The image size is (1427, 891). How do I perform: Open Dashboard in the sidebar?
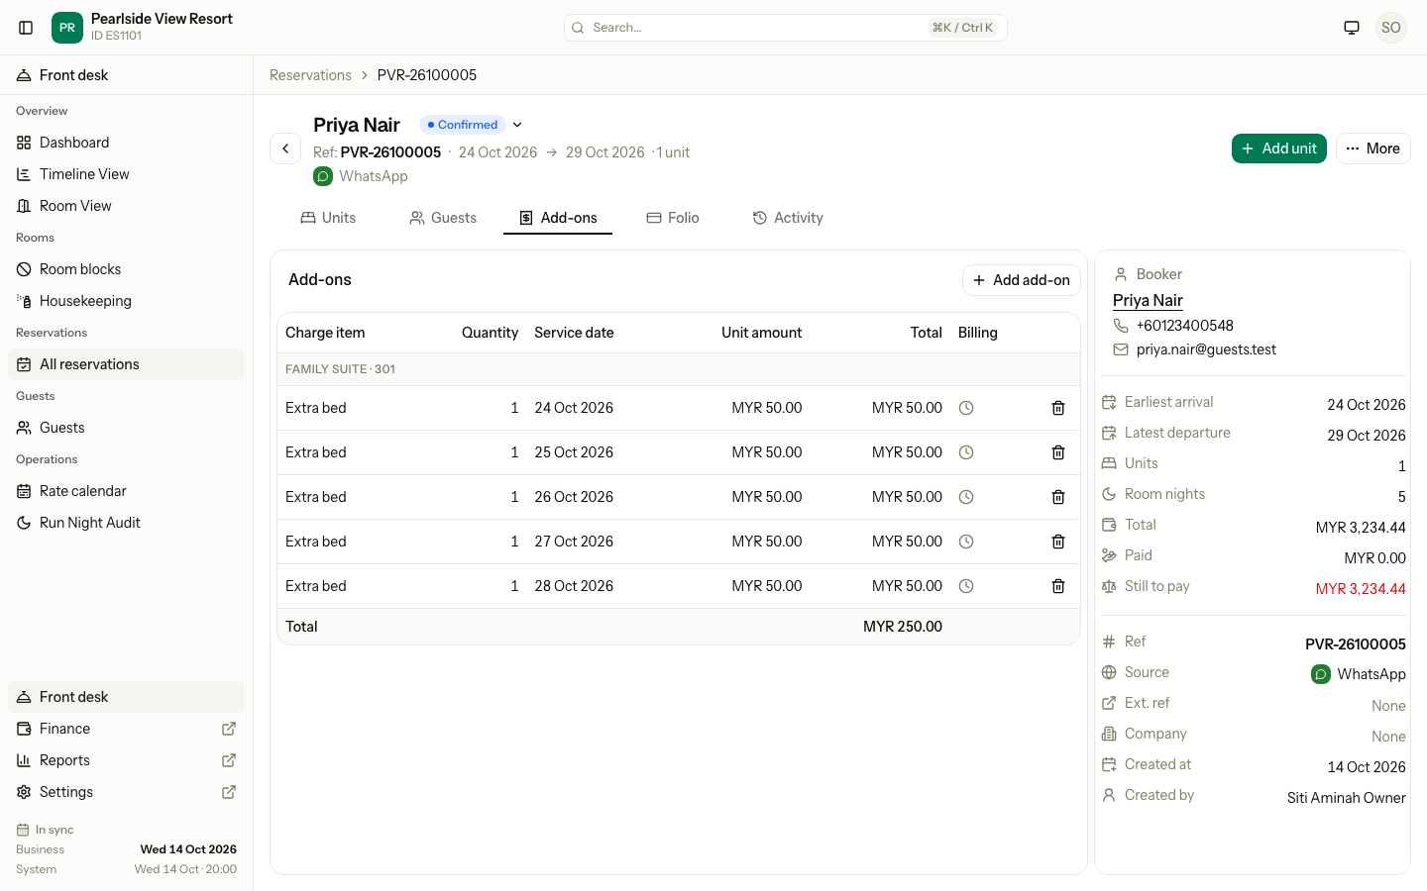point(126,143)
